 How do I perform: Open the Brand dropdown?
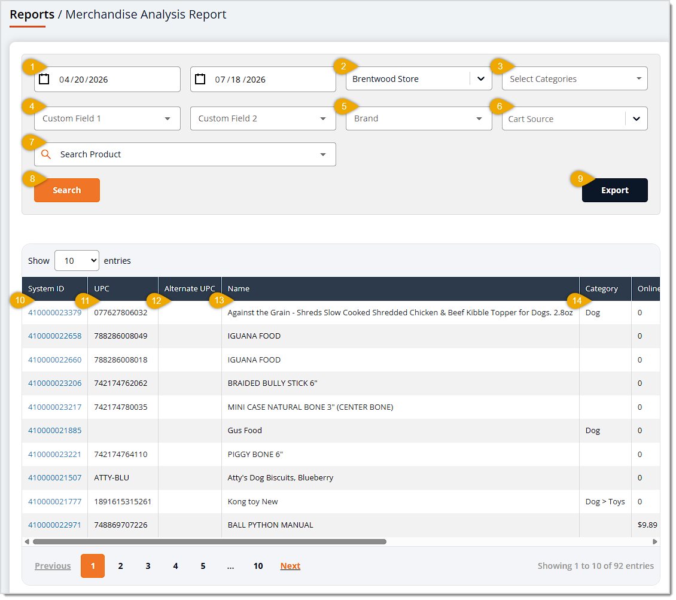[x=419, y=118]
